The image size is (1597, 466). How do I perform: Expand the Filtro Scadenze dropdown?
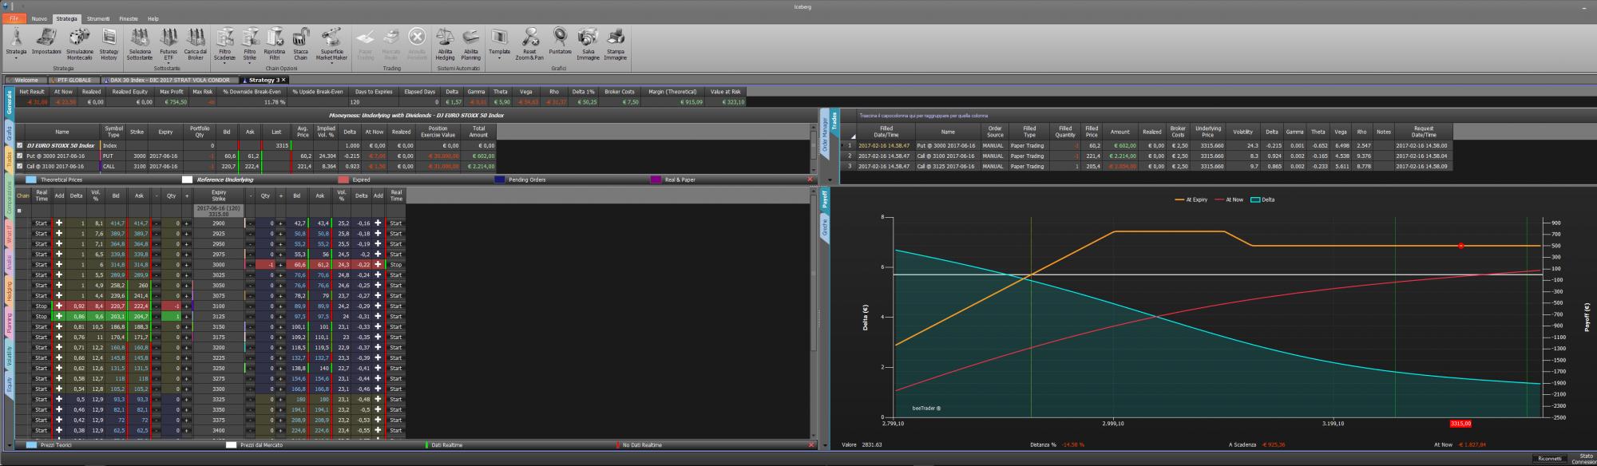tap(225, 62)
